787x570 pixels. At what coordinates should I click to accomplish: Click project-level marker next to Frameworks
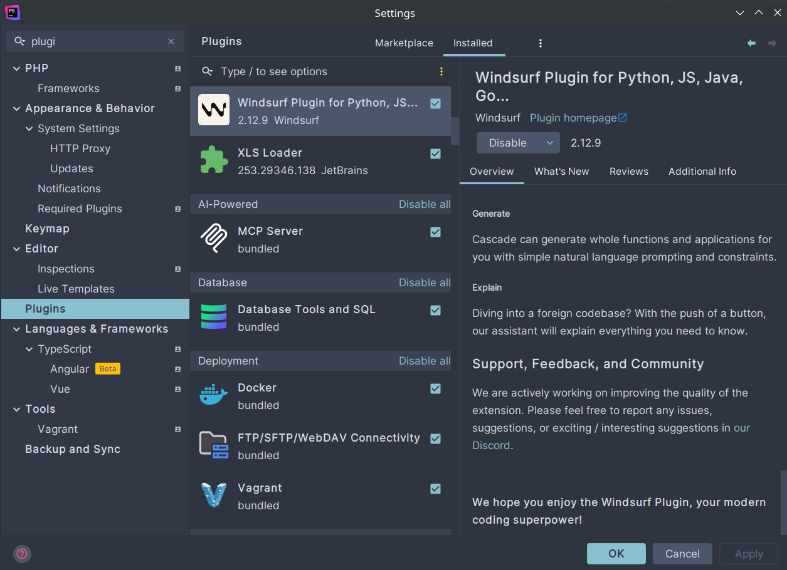178,88
